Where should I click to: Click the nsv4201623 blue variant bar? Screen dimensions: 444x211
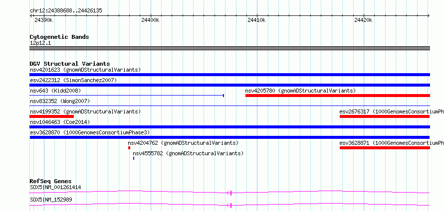(229, 75)
